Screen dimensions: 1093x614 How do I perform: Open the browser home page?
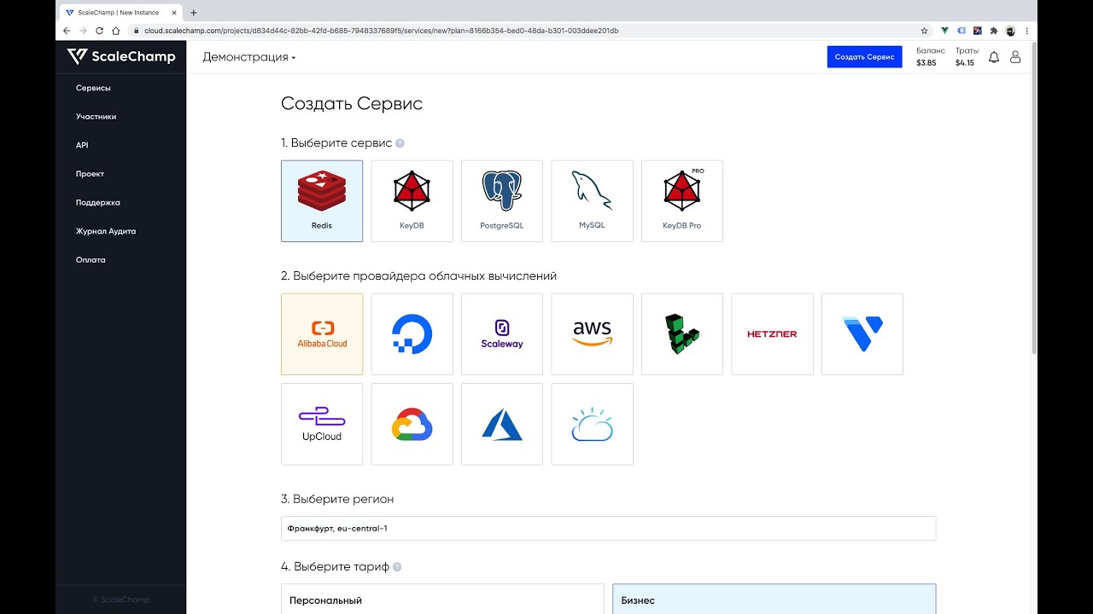coord(115,31)
